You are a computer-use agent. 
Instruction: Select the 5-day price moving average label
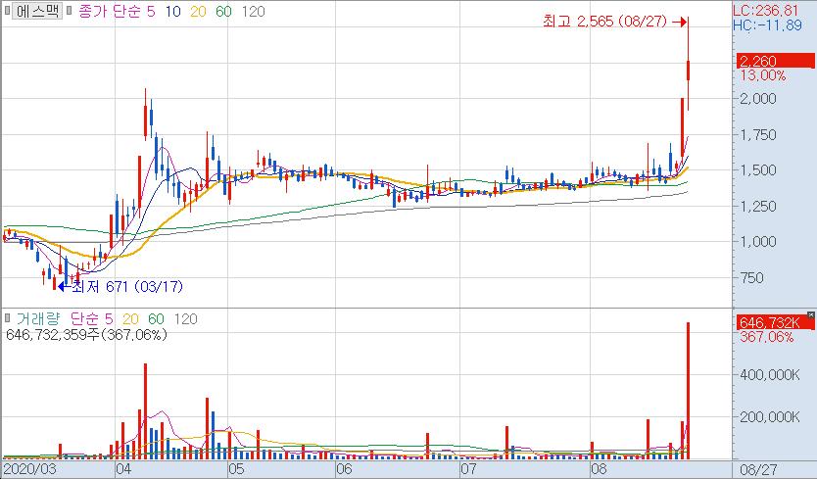(x=151, y=11)
